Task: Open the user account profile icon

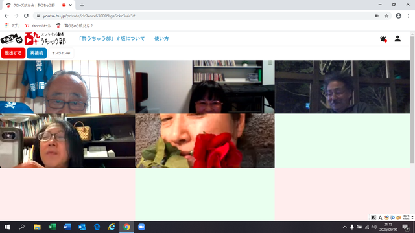Action: [397, 39]
